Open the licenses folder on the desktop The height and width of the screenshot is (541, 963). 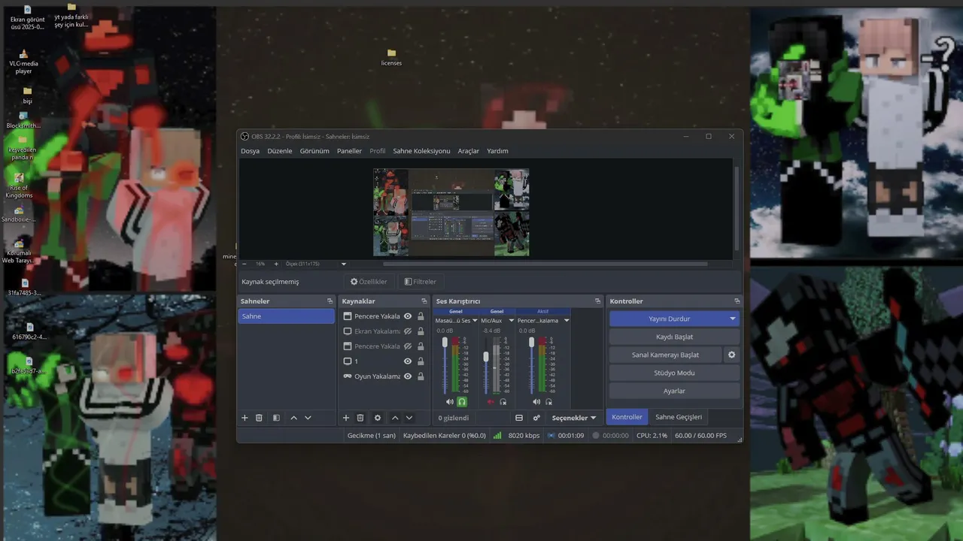[x=391, y=57]
